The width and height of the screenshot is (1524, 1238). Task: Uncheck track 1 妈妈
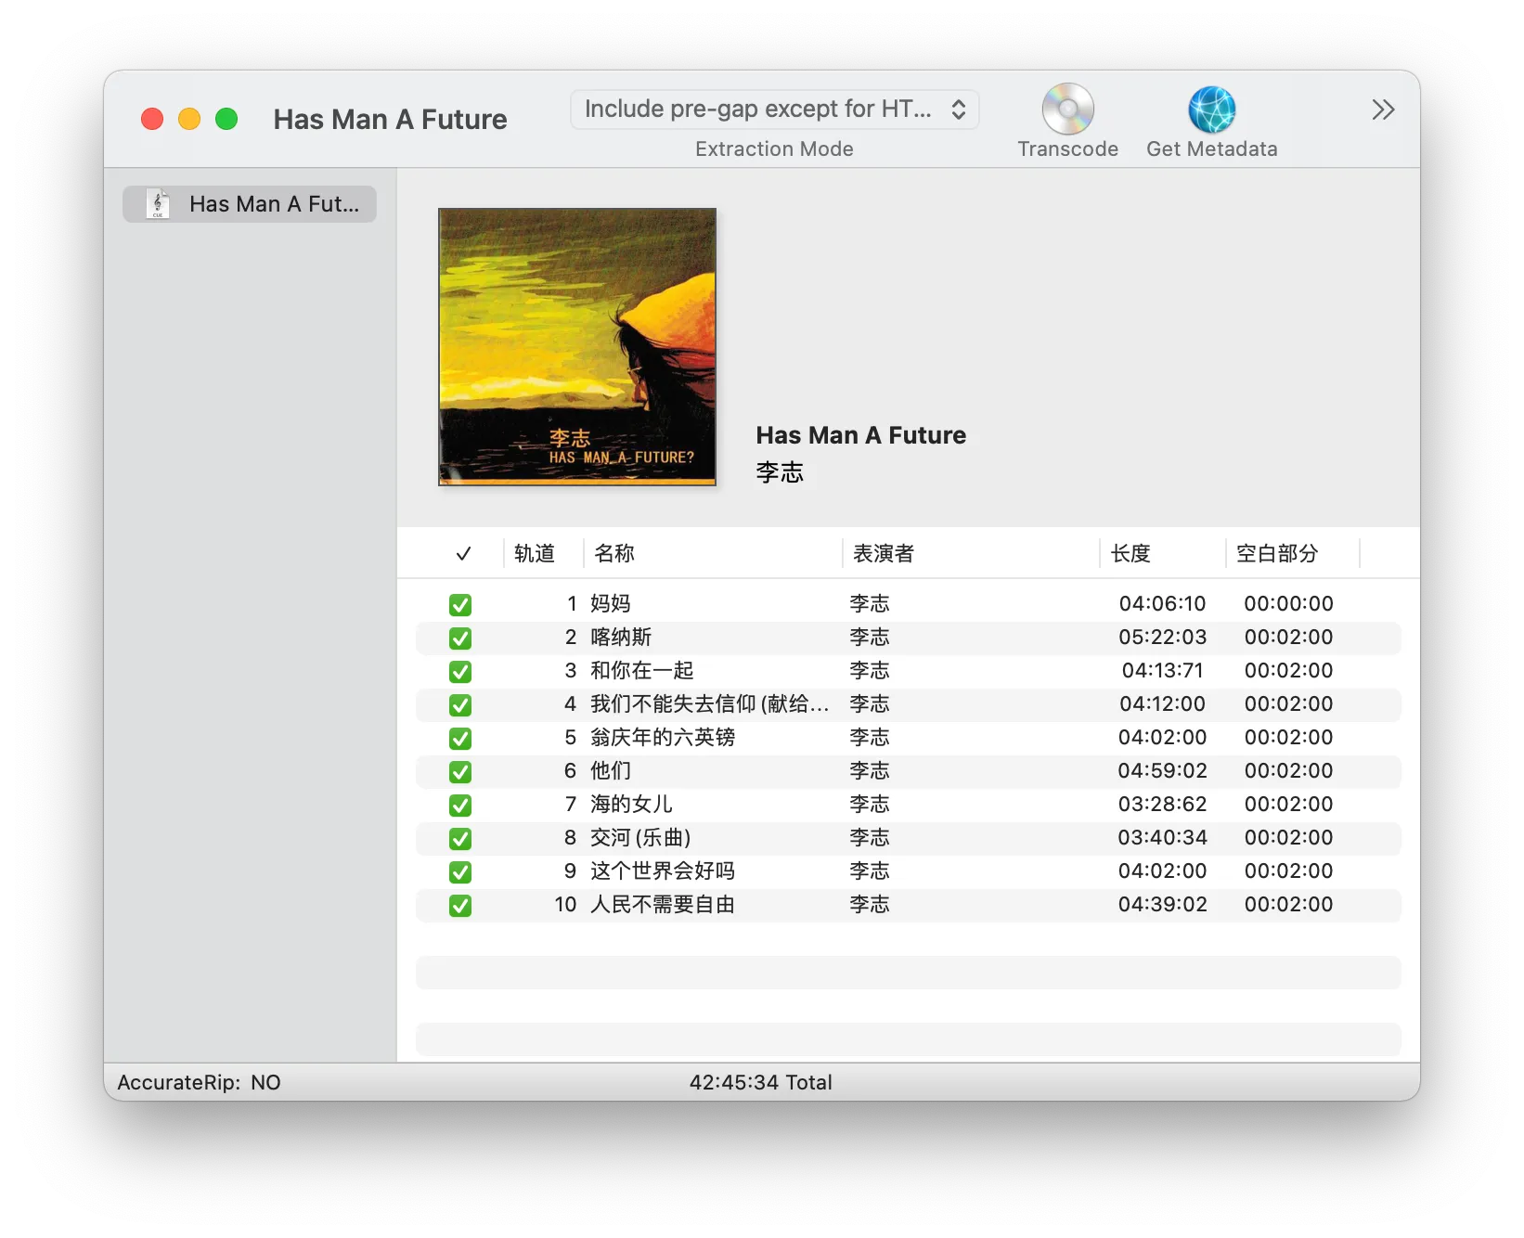pos(460,605)
